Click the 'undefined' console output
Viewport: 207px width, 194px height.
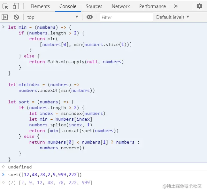[x=20, y=167]
